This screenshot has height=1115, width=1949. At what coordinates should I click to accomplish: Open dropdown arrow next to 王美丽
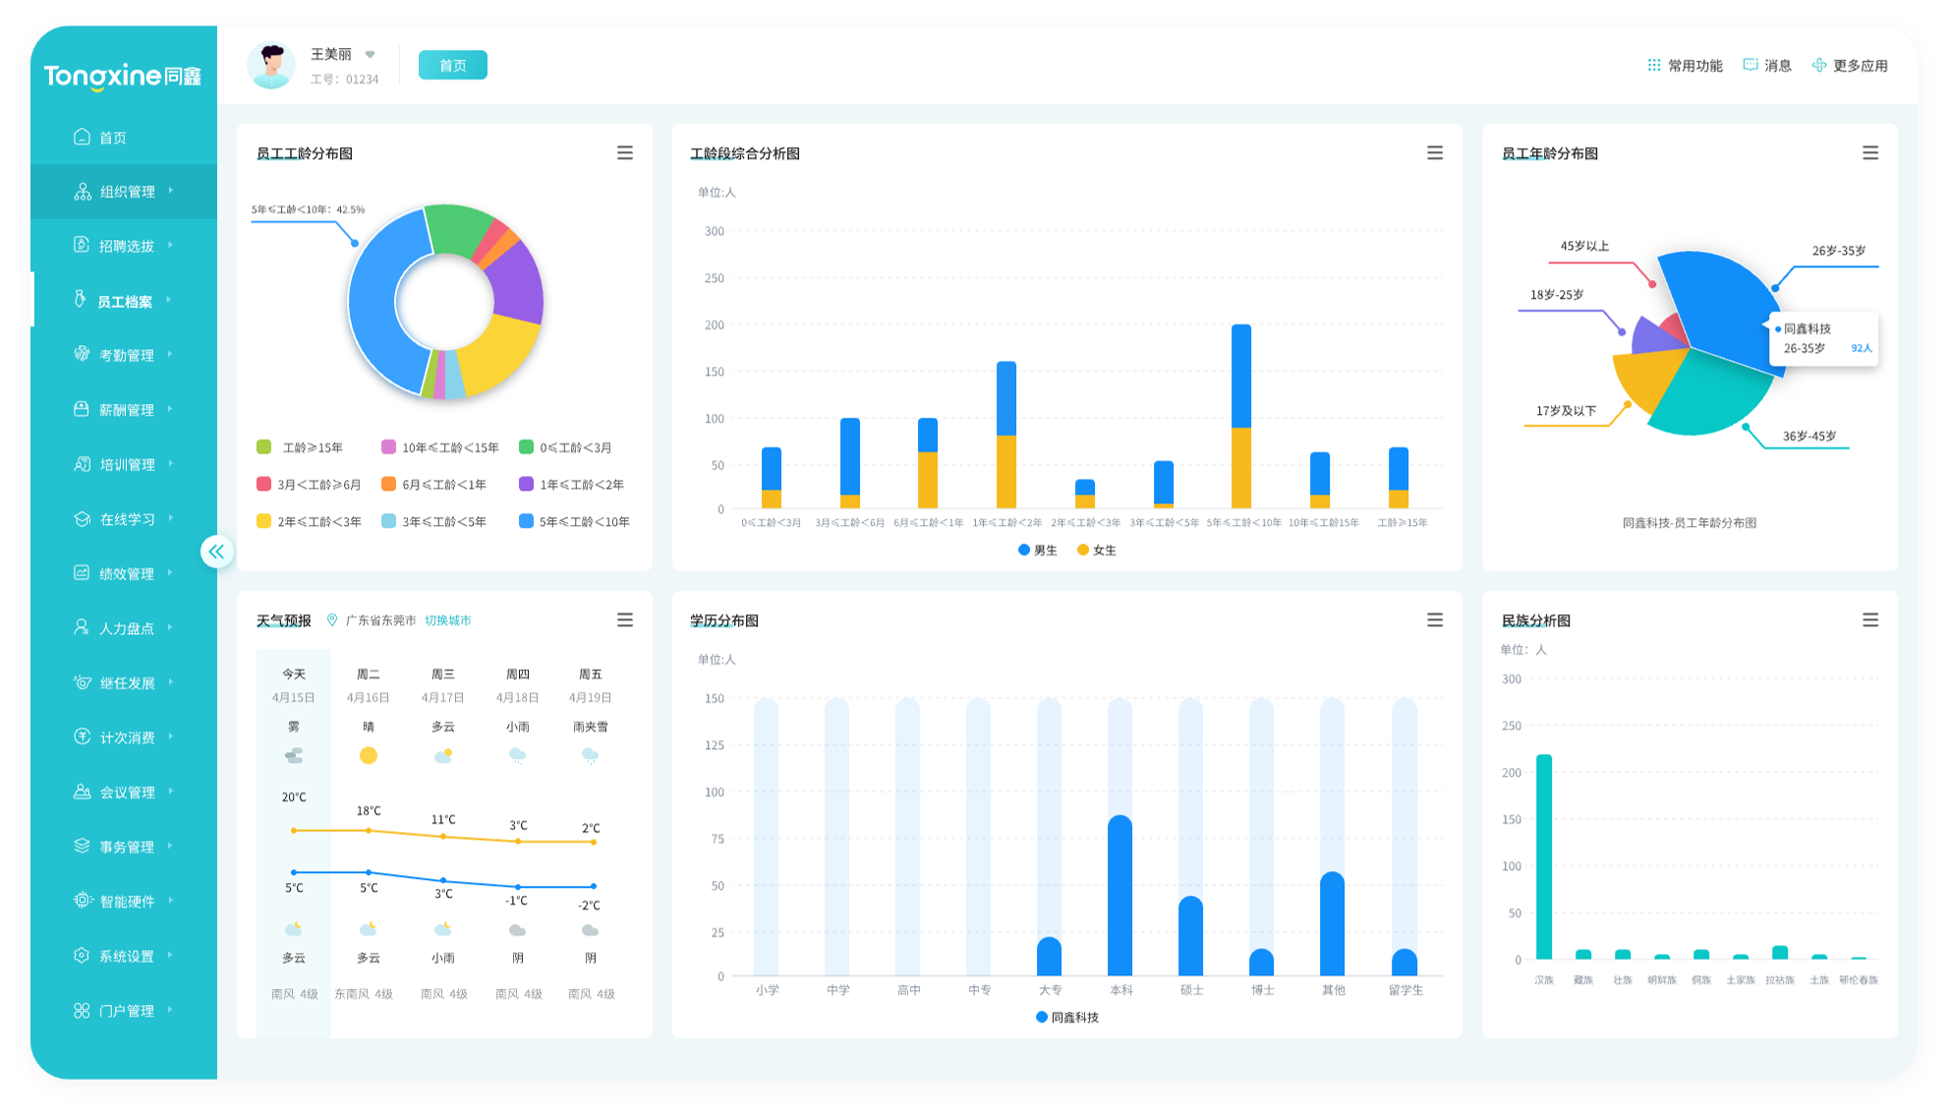(x=371, y=54)
